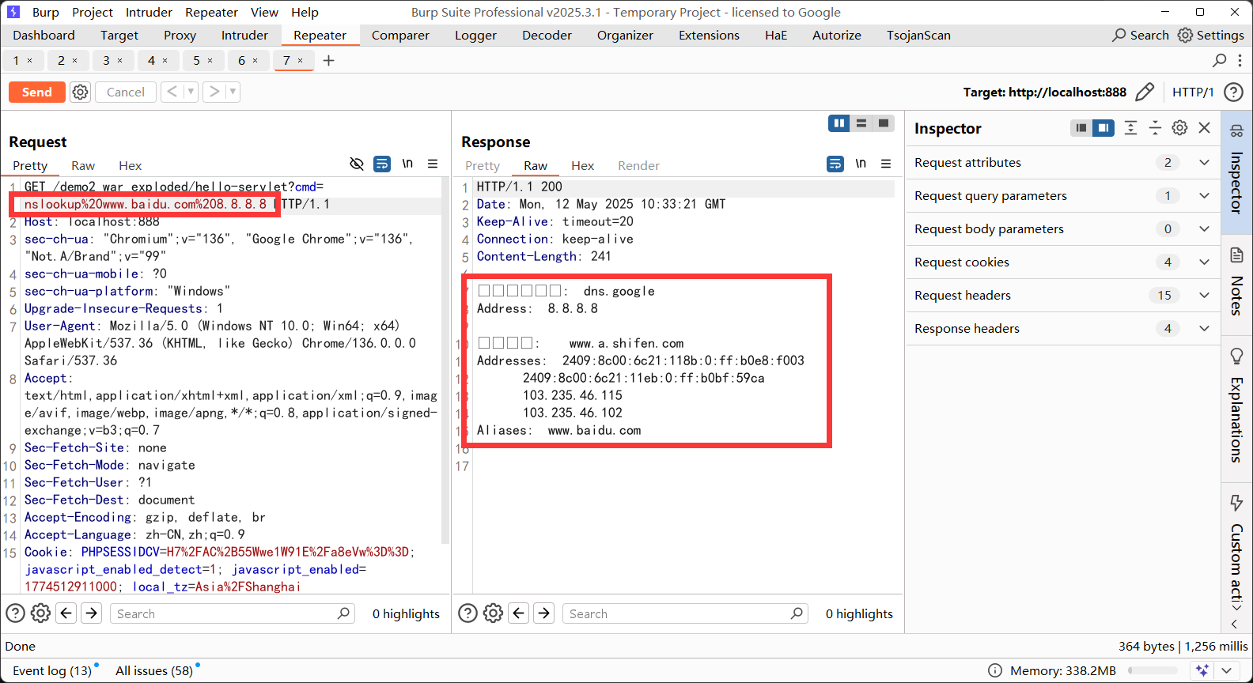The image size is (1253, 683).
Task: Toggle hide non-printable characters in the request
Action: [357, 164]
